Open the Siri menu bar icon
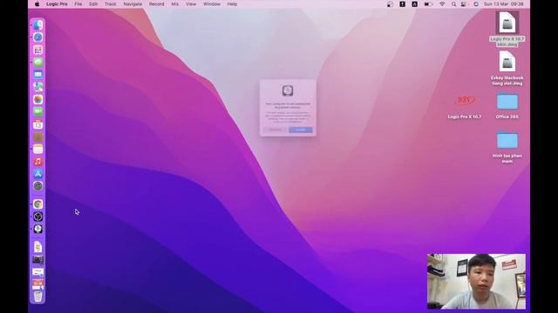 (476, 4)
